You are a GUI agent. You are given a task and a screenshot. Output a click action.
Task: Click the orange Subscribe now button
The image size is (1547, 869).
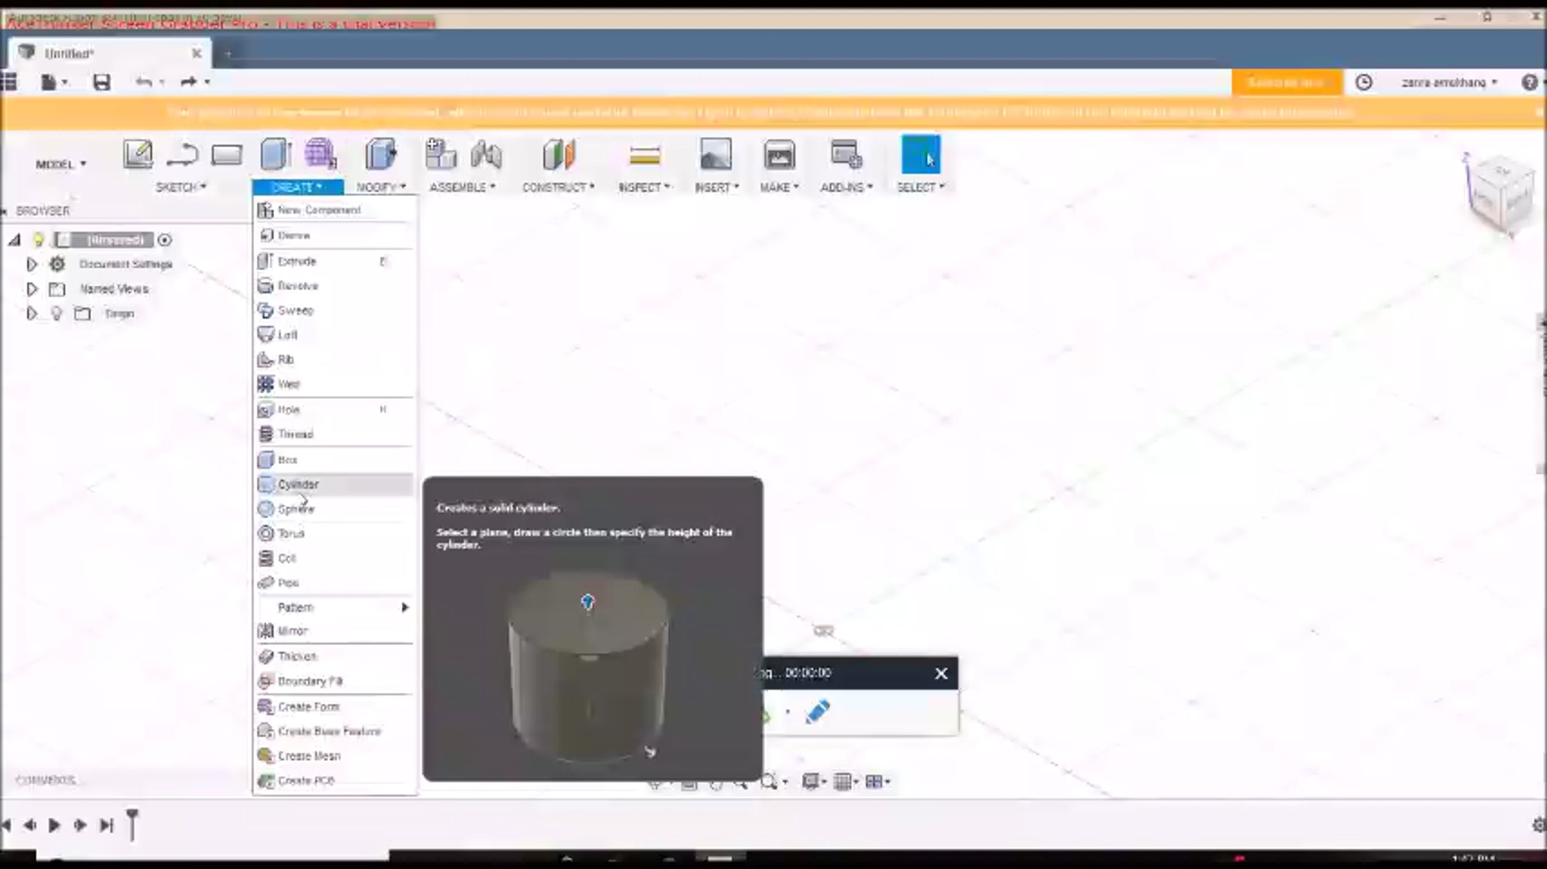coord(1287,82)
